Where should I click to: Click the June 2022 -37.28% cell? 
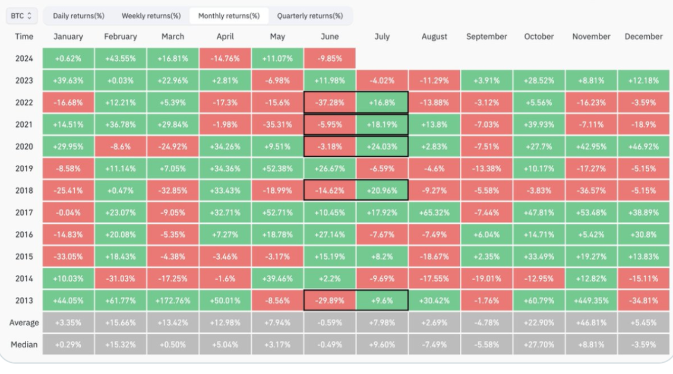pyautogui.click(x=330, y=103)
